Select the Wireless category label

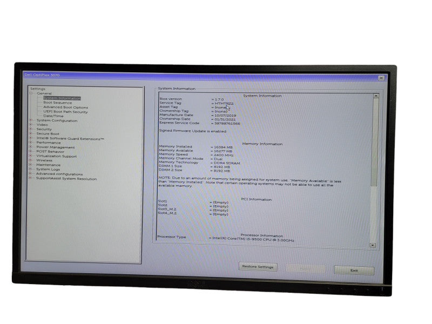click(x=44, y=160)
